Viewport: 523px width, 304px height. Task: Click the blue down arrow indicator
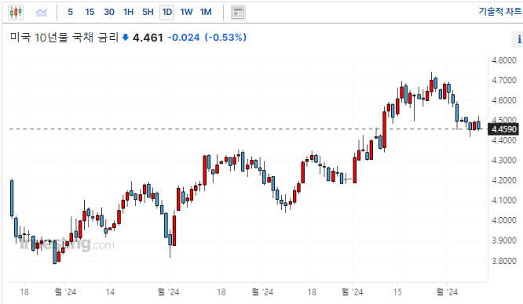[126, 38]
